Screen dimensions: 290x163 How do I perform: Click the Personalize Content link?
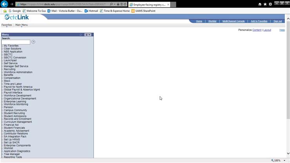pos(257,30)
